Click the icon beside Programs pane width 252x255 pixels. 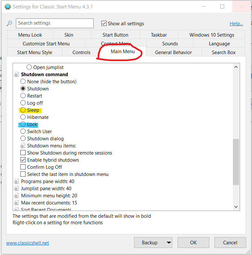(16, 181)
